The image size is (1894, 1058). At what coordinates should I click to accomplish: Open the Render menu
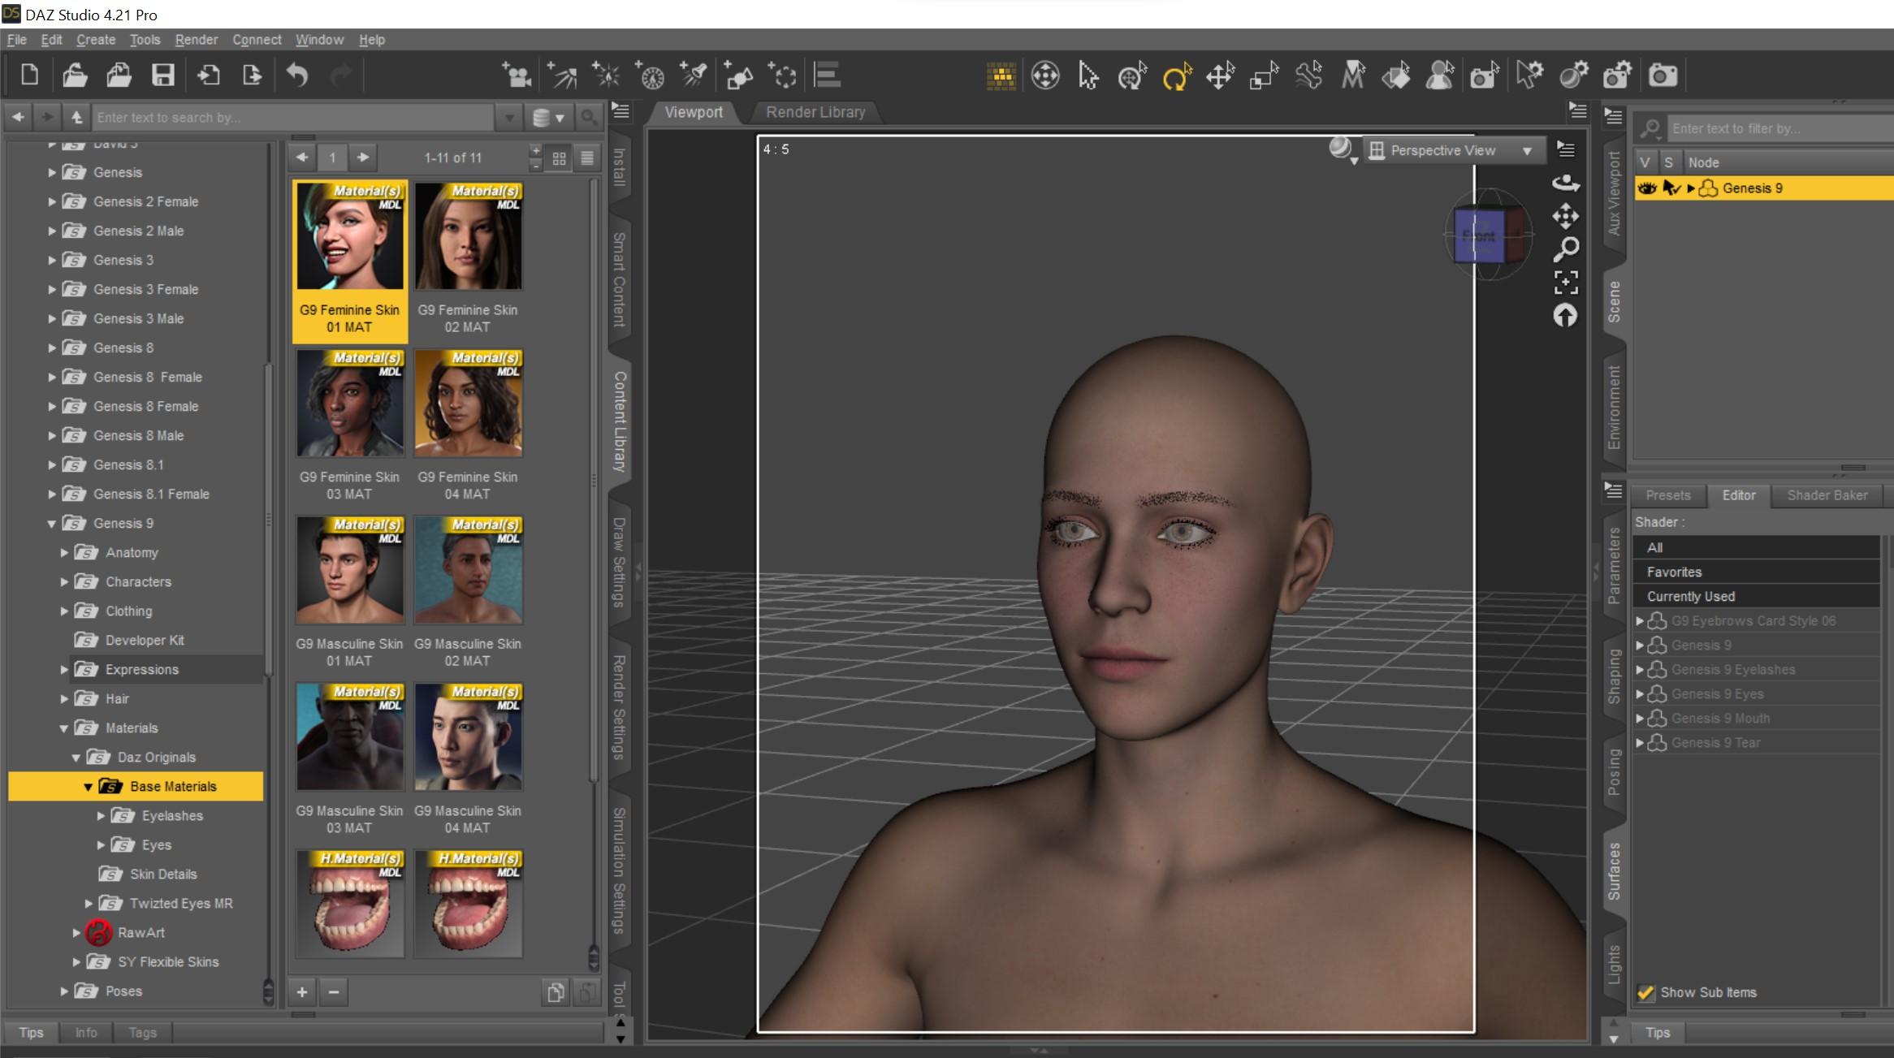tap(196, 40)
